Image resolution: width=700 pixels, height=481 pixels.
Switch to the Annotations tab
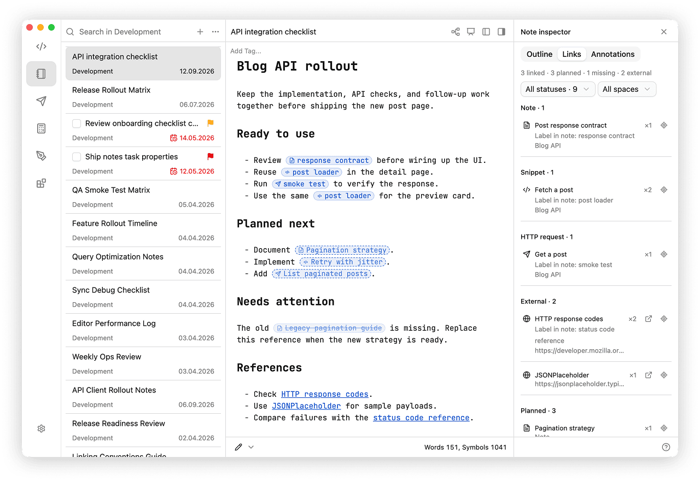point(612,54)
